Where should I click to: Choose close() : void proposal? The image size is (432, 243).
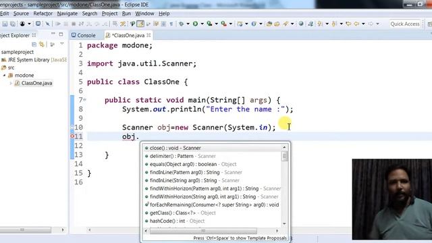pyautogui.click(x=212, y=148)
